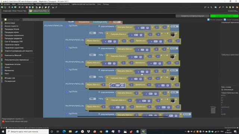Open ROCK dropdown in first Если block
239x134 pixels.
point(174,26)
